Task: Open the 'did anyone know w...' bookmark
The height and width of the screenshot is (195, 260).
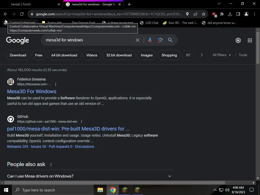Action: pyautogui.click(x=219, y=23)
